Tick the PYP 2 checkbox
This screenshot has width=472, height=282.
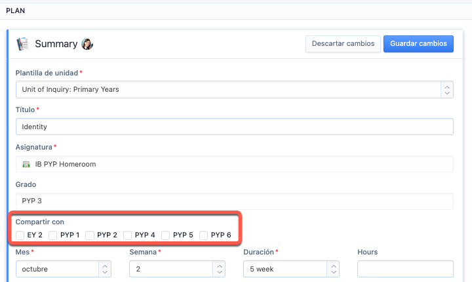(90, 235)
